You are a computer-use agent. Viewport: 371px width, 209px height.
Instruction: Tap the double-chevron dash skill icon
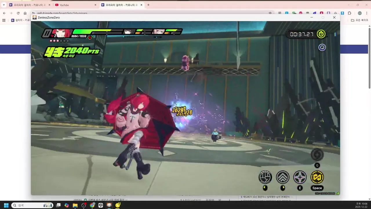pos(283,177)
